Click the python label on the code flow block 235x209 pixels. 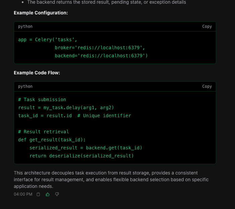click(x=25, y=86)
